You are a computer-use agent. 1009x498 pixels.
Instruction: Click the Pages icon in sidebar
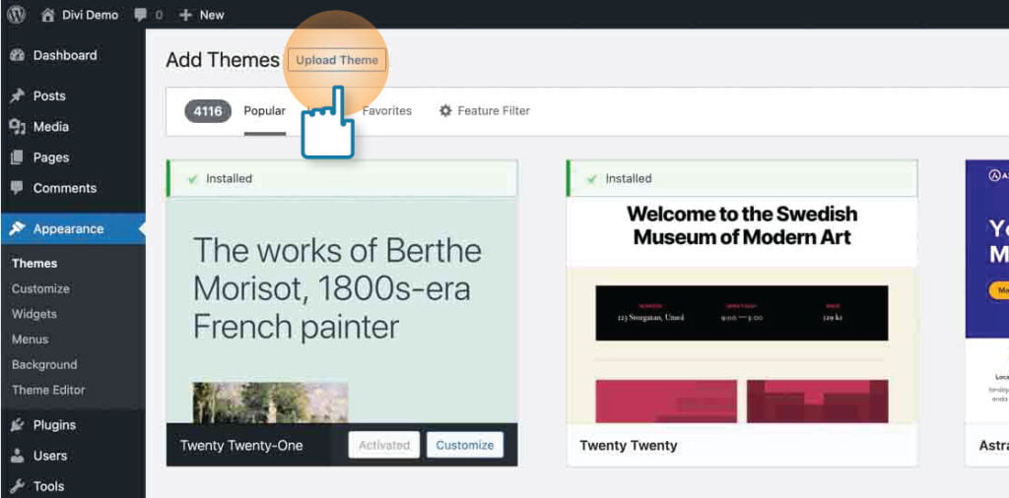tap(17, 157)
